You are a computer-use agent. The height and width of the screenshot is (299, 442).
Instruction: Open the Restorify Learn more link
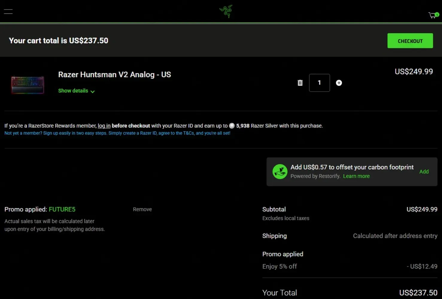(x=356, y=176)
